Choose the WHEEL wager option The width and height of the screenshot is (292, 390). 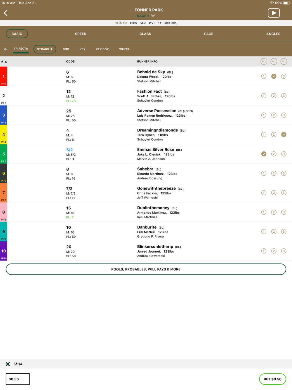point(124,49)
